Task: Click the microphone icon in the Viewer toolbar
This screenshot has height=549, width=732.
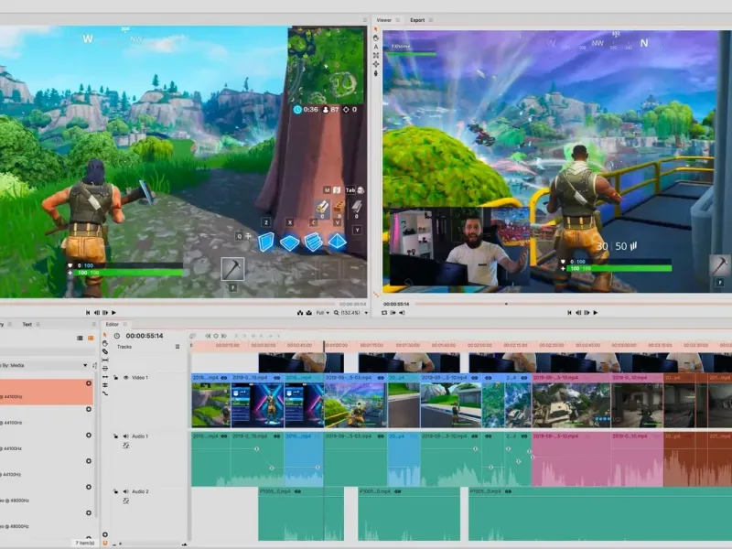Action: pos(376,73)
